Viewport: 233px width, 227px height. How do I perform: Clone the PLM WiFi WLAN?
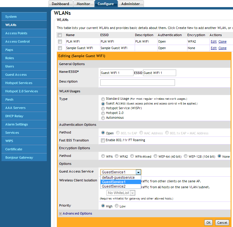pyautogui.click(x=222, y=42)
